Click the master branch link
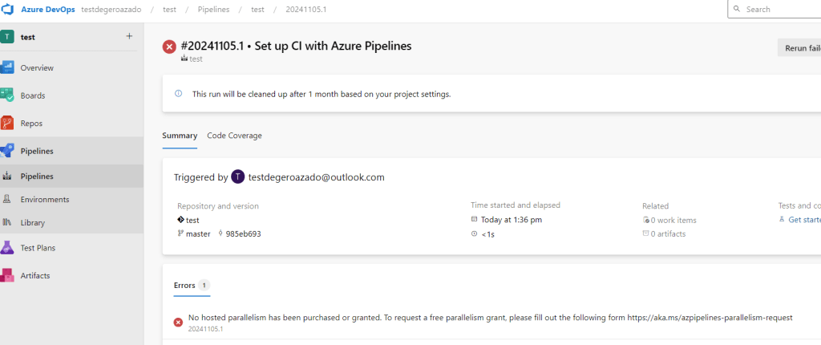This screenshot has width=821, height=345. click(198, 234)
